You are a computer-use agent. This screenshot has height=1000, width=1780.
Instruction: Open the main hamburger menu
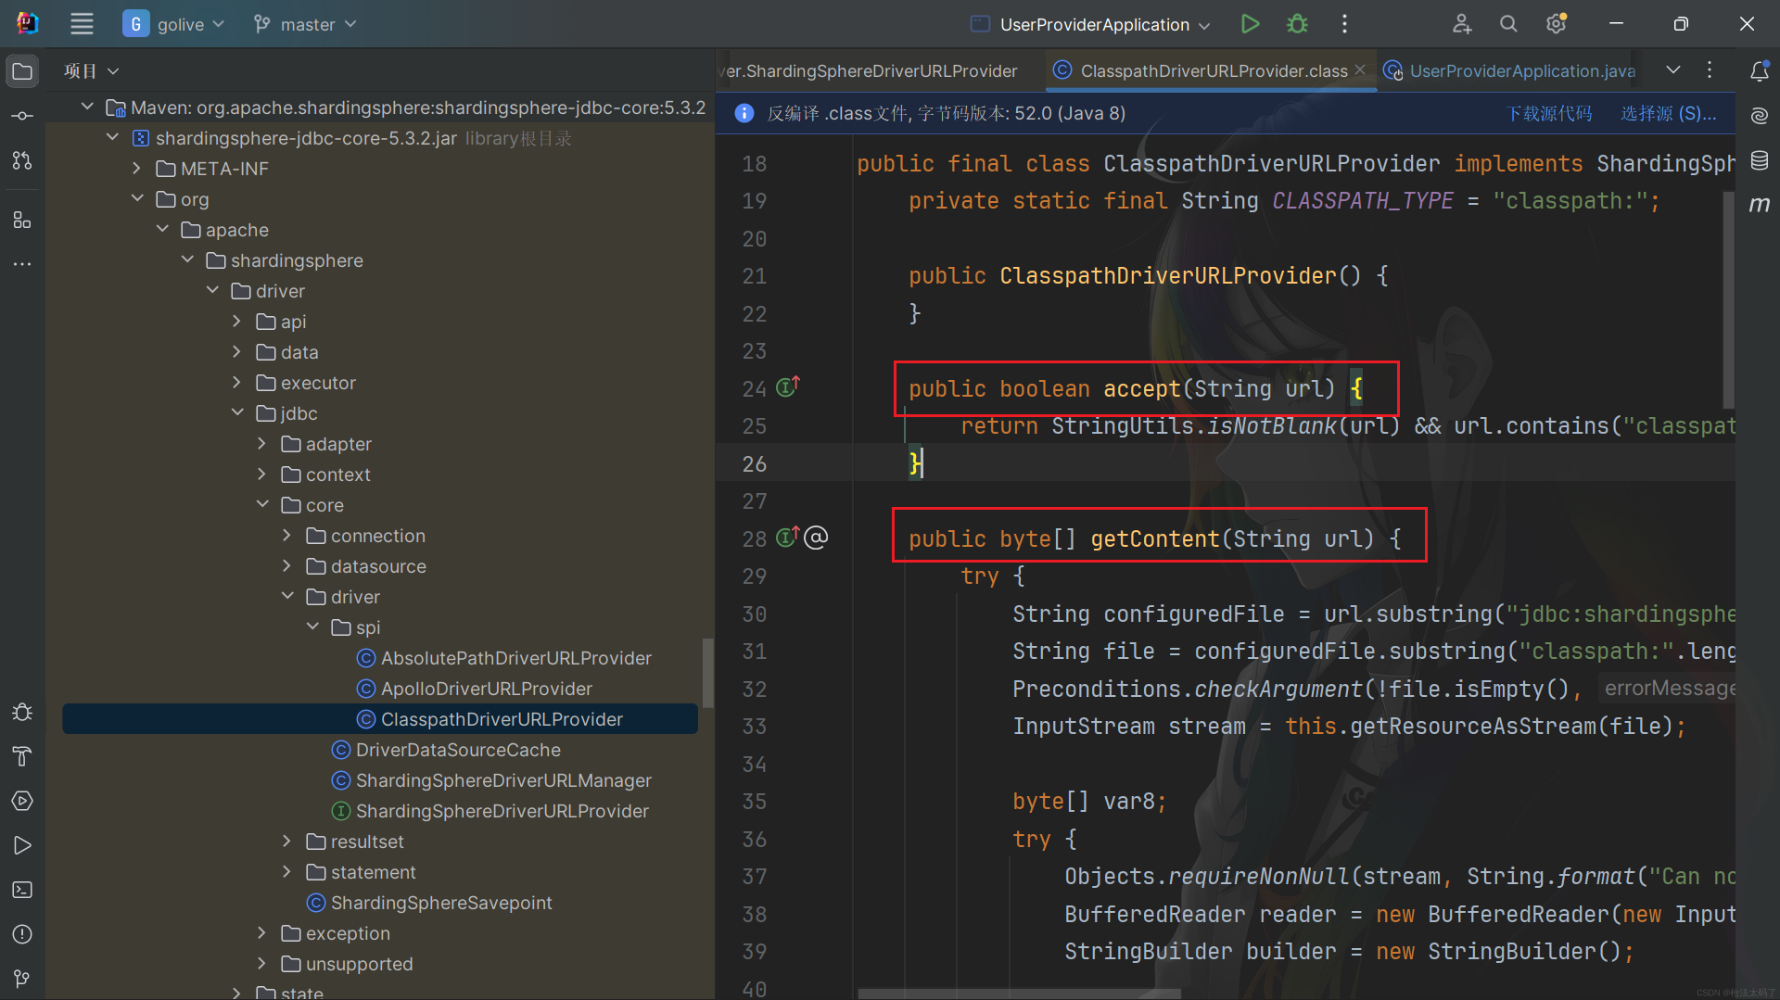click(82, 24)
